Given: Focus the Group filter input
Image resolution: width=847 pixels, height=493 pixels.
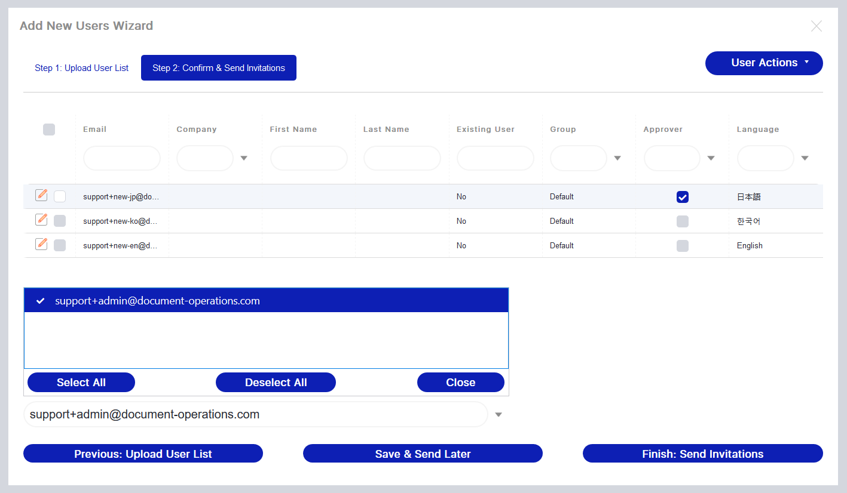Looking at the screenshot, I should (579, 158).
